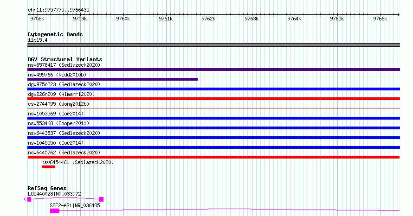Select the small red nsv6454461 bar
The width and height of the screenshot is (413, 216).
tap(48, 167)
